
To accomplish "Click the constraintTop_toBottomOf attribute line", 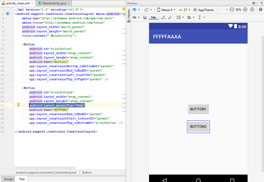I will pyautogui.click(x=76, y=123).
